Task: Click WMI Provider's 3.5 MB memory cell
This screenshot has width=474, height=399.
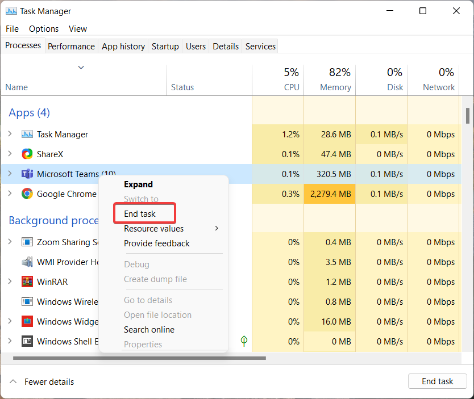Action: point(330,262)
